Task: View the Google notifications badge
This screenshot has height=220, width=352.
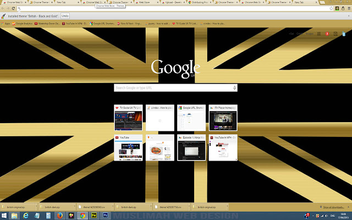Action: (327, 34)
